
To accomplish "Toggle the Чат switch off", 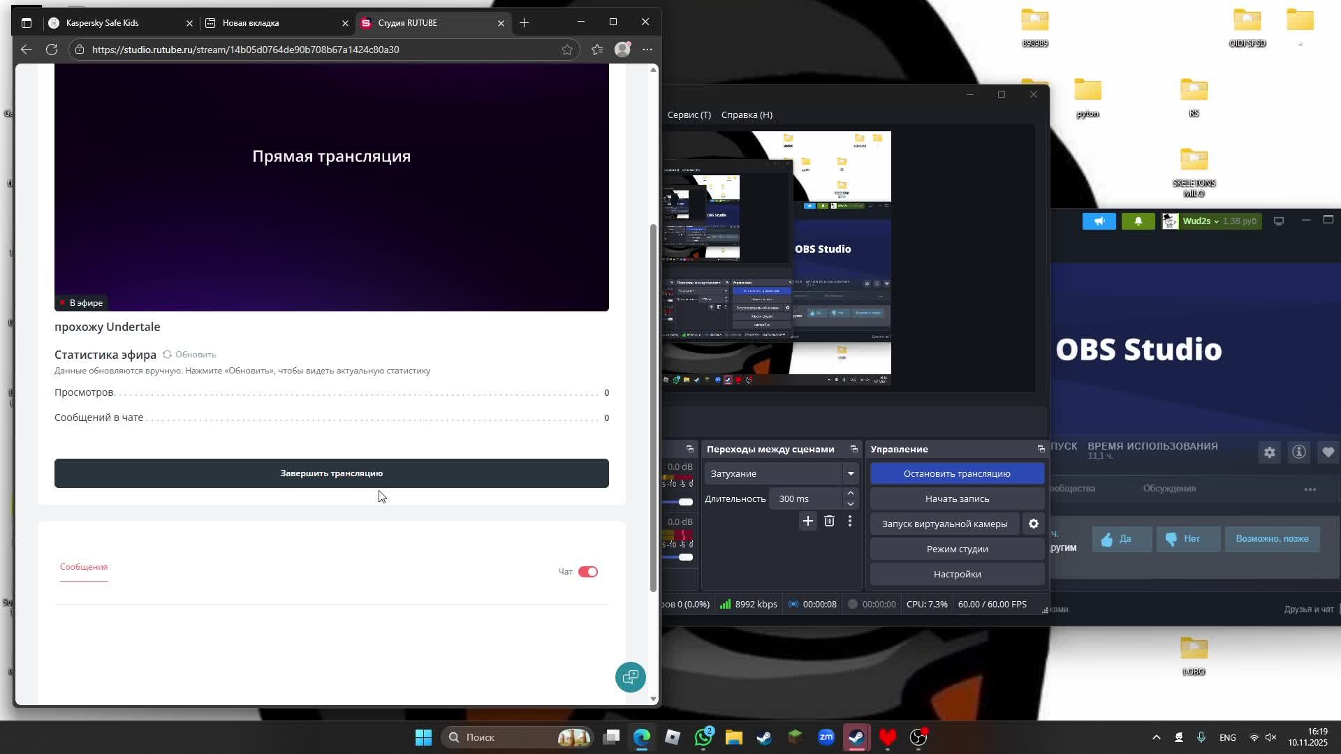I will 587,572.
